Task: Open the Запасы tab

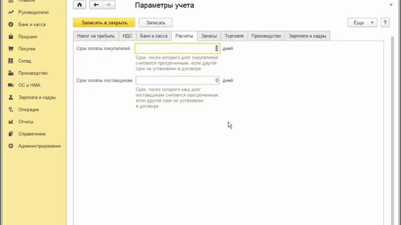Action: 209,36
